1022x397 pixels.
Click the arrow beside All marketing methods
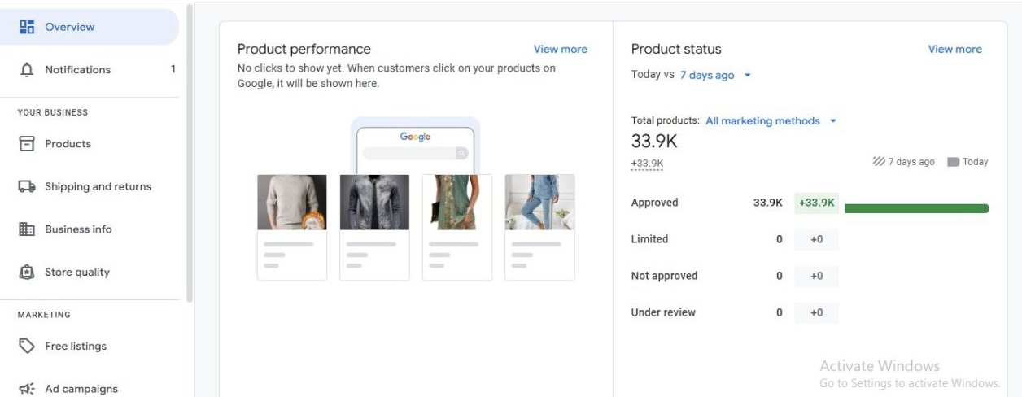832,120
